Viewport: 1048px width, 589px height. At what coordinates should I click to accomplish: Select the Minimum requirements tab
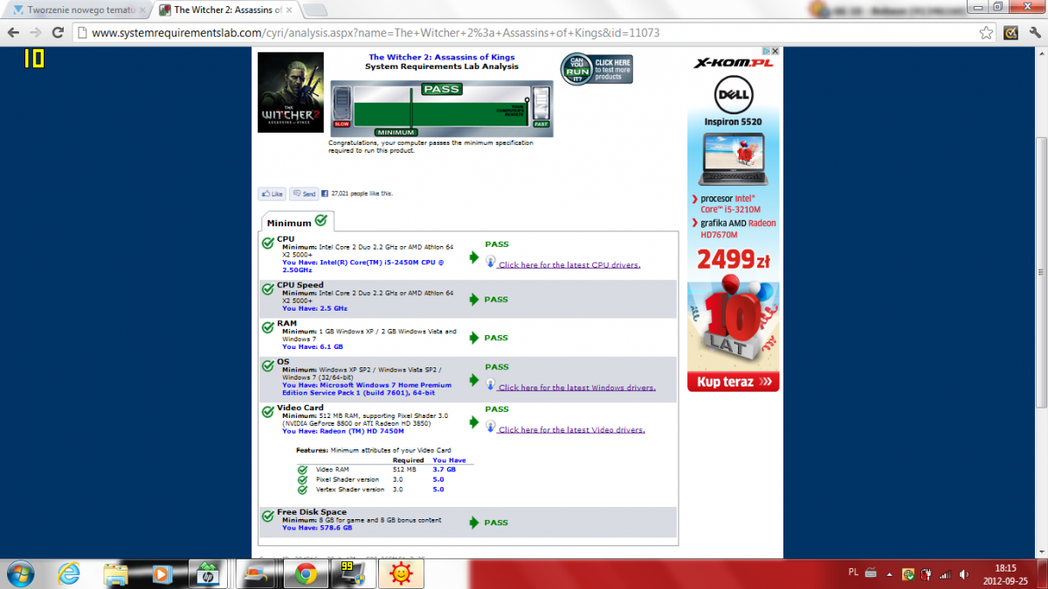coord(297,222)
